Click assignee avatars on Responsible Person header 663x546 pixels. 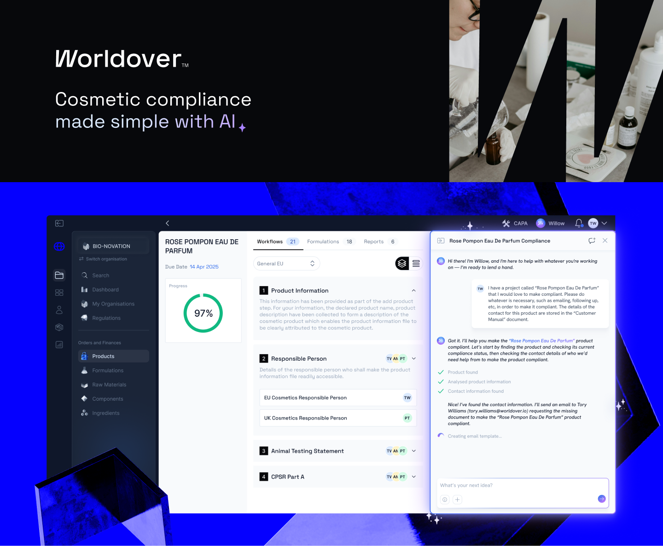click(396, 358)
